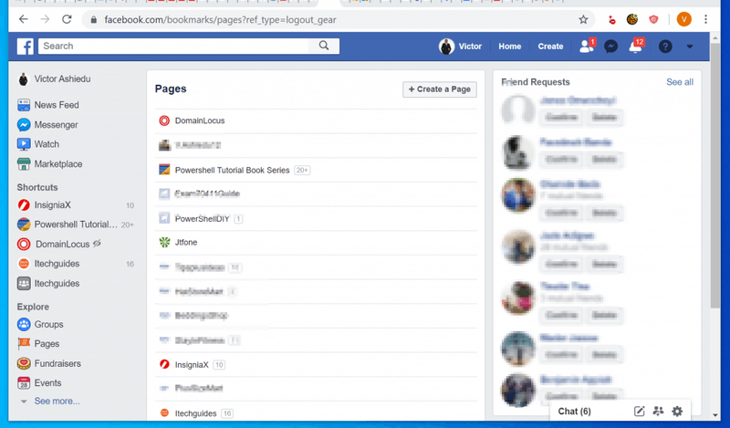Go to Home in the top bar
The image size is (730, 428).
click(510, 47)
